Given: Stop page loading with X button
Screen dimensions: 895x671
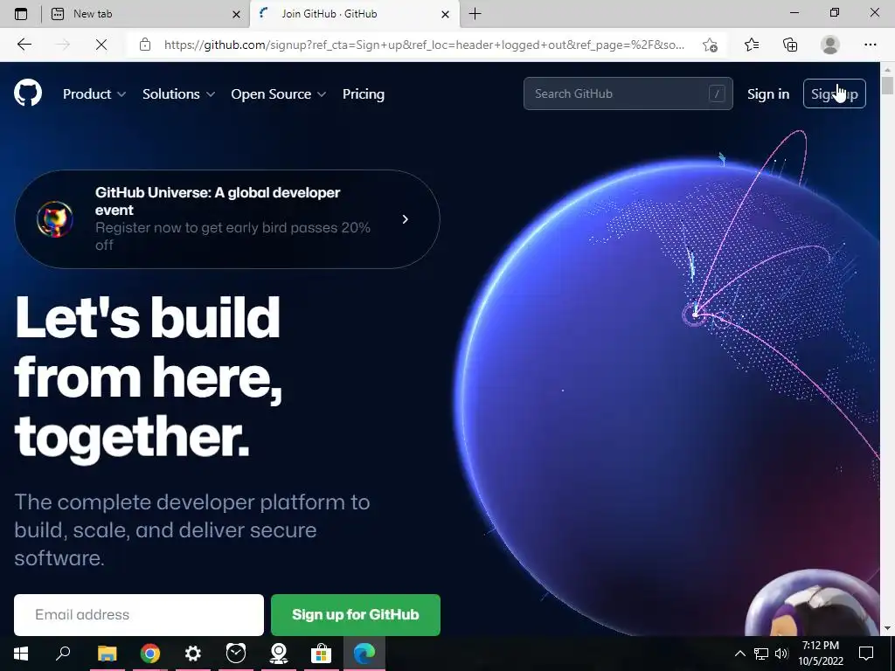Looking at the screenshot, I should coord(101,45).
